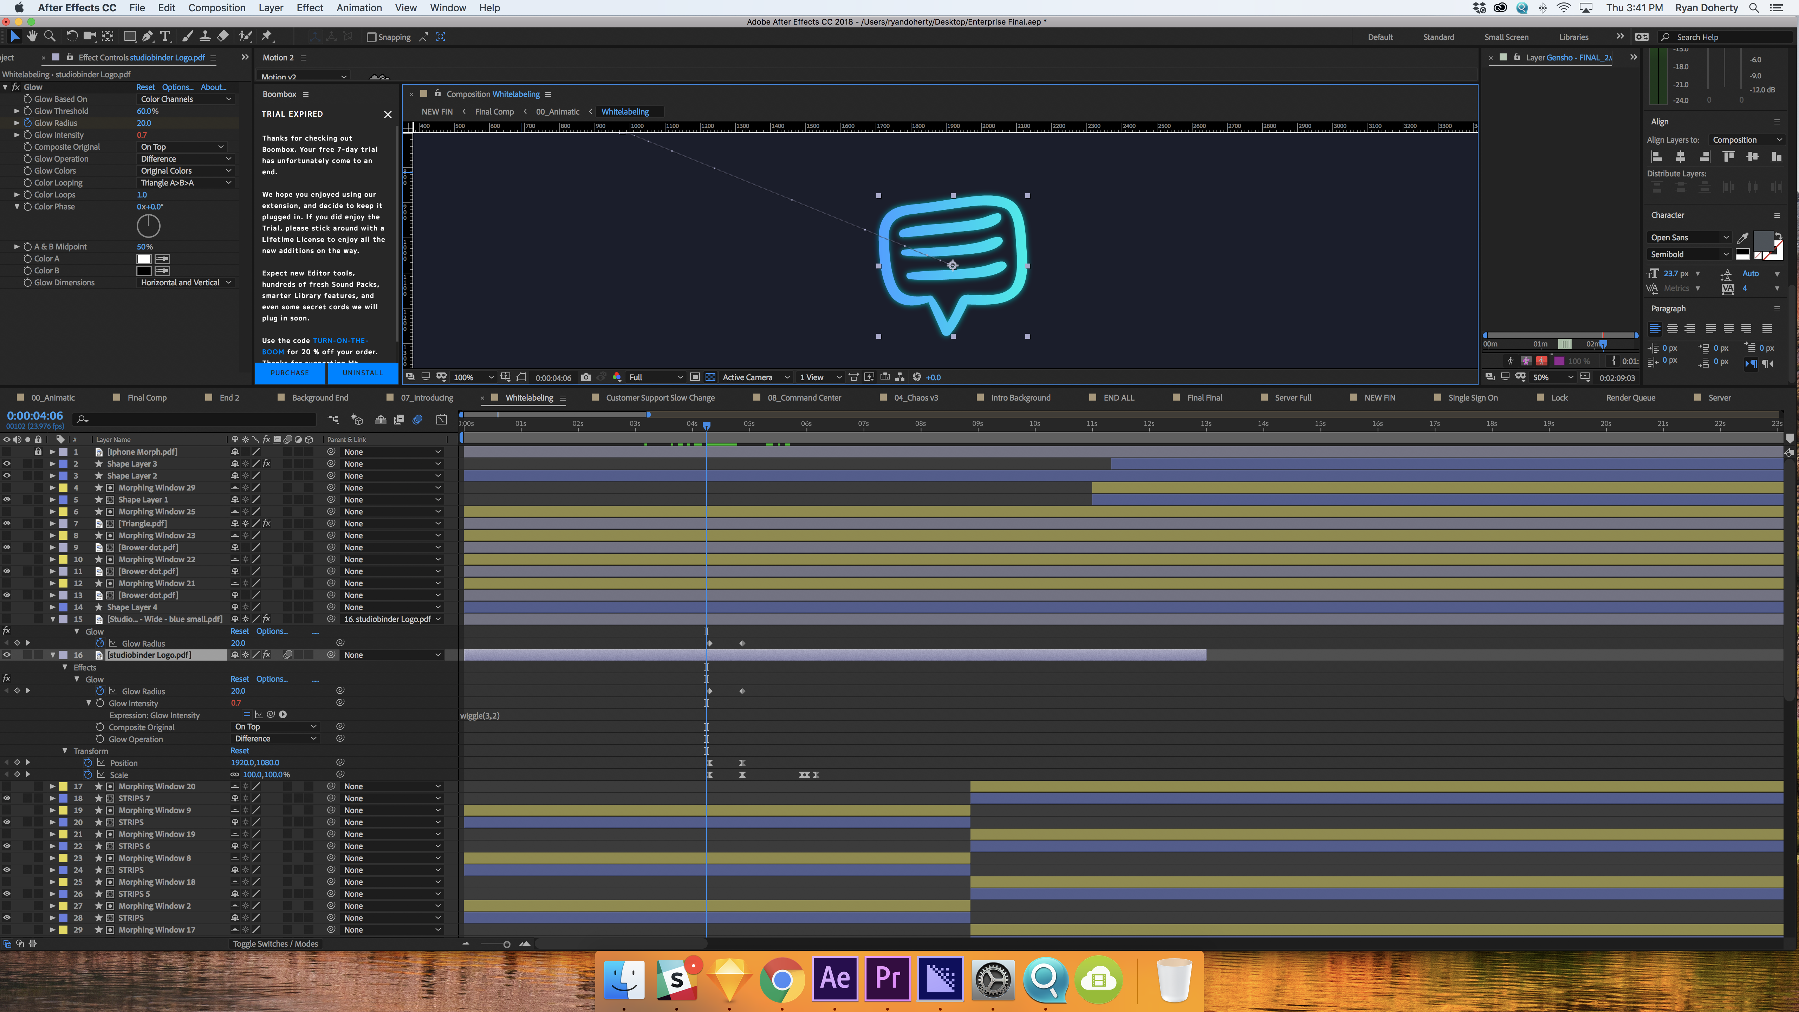Image resolution: width=1799 pixels, height=1012 pixels.
Task: Enable the Snapping checkbox
Action: click(x=372, y=37)
